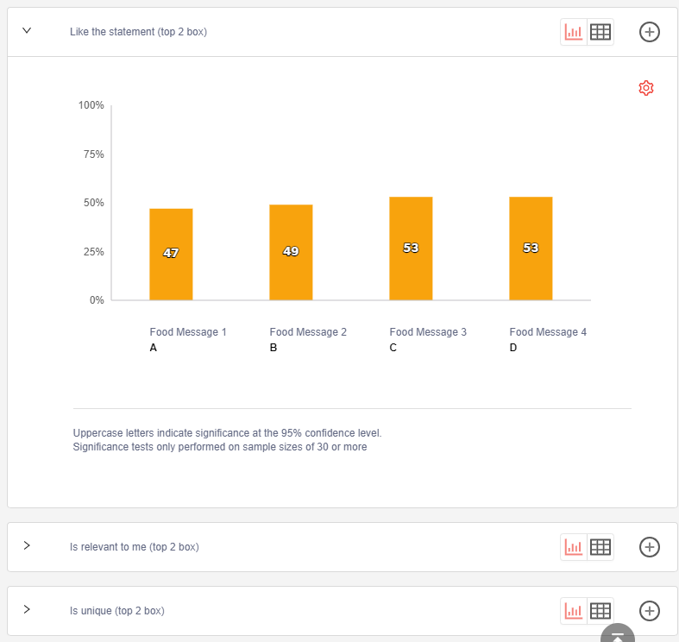Screen dimensions: 679x642
Task: Click the Food Message 1 bar (47)
Action: (171, 254)
